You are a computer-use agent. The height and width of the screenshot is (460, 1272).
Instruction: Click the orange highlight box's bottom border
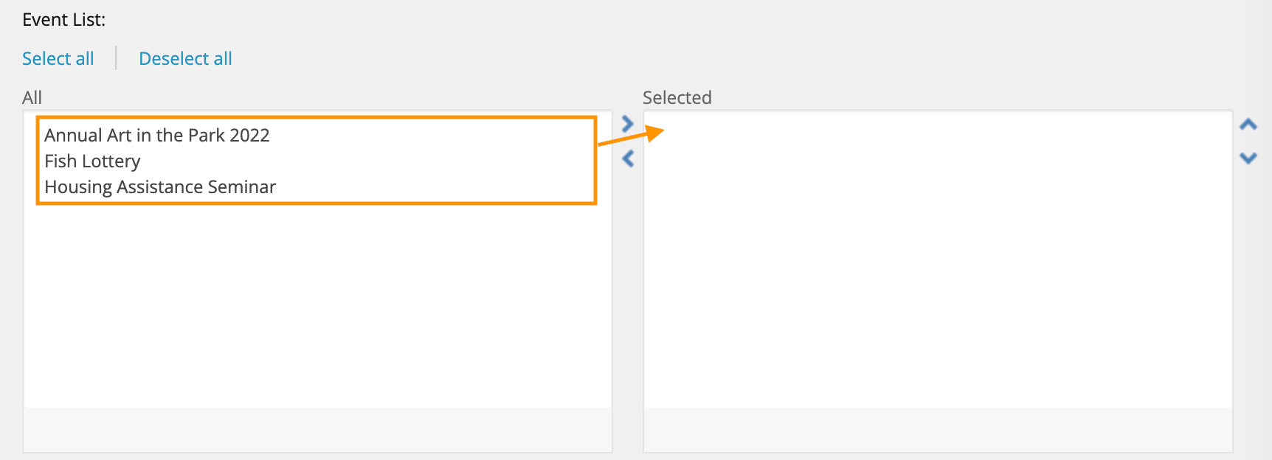point(317,202)
